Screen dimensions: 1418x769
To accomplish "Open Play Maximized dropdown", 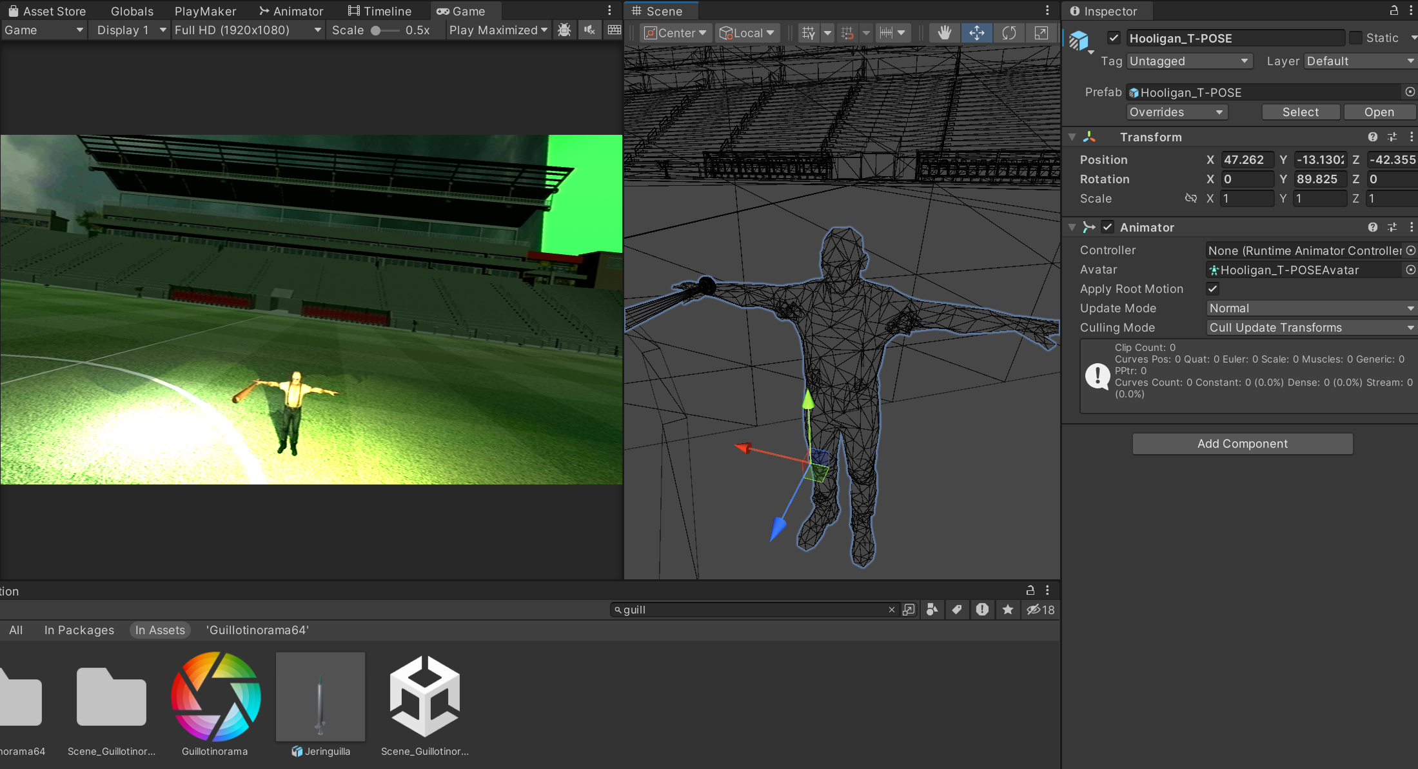I will 498,30.
